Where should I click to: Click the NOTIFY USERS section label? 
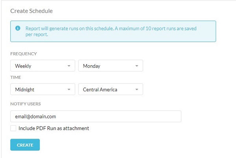[26, 104]
